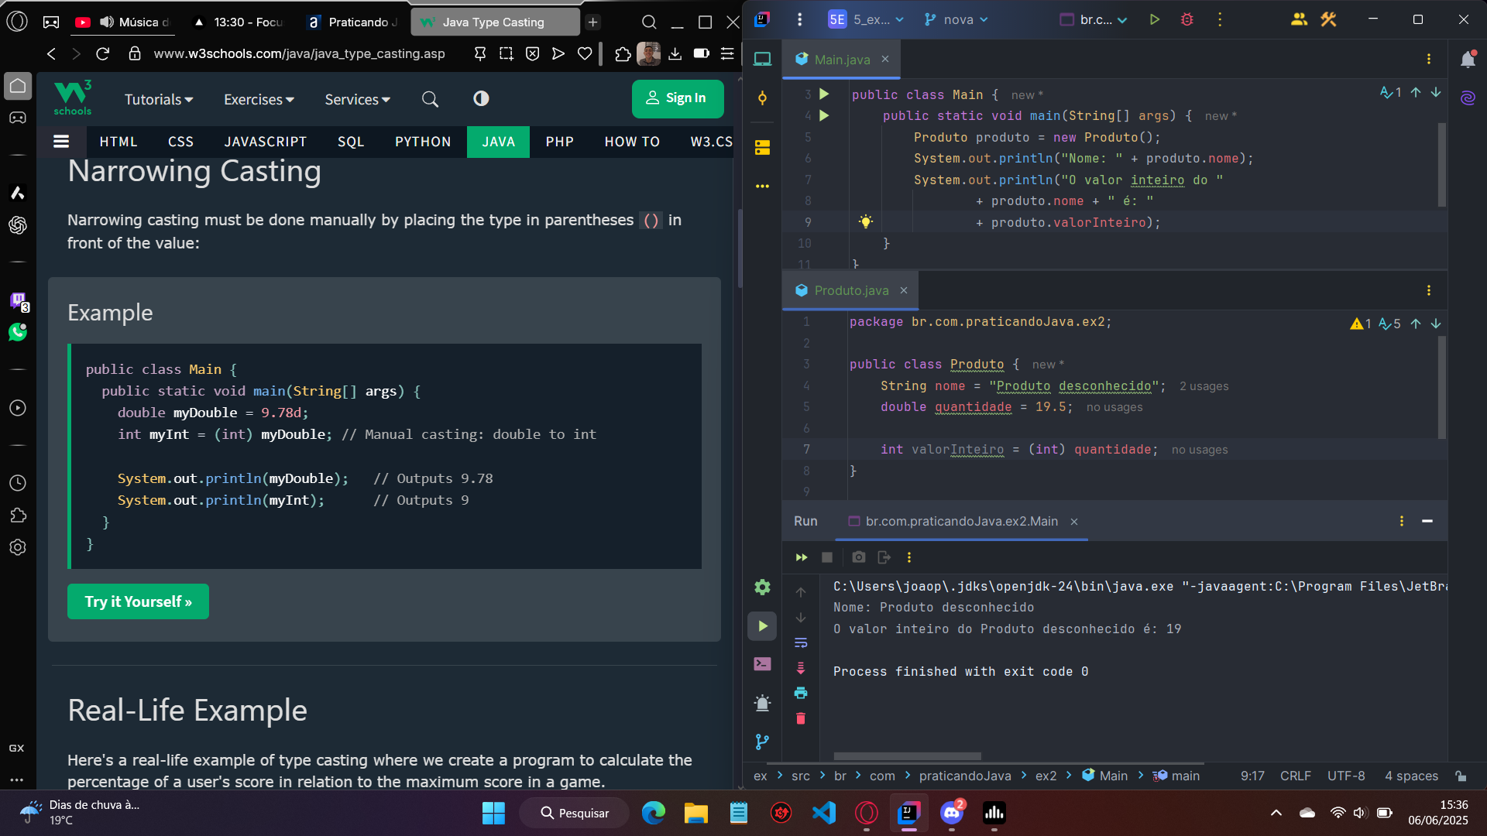The image size is (1487, 836).
Task: Click the Rerun icon in Run panel
Action: pyautogui.click(x=801, y=557)
